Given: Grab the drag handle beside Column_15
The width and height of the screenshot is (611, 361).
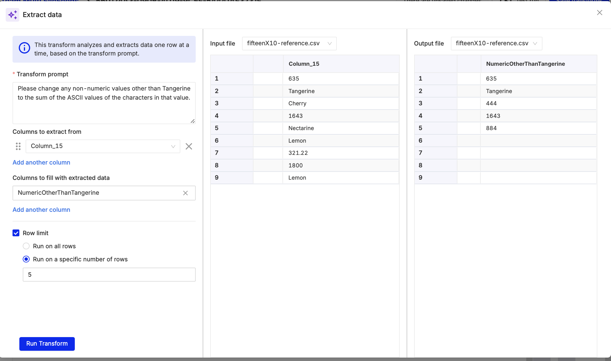Looking at the screenshot, I should [x=18, y=146].
